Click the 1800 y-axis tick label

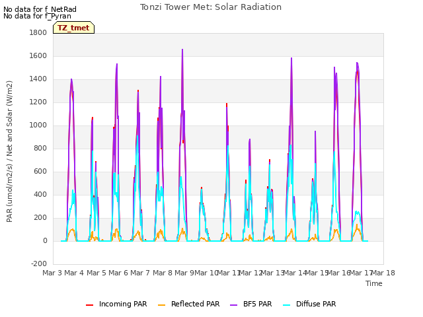pyautogui.click(x=38, y=32)
